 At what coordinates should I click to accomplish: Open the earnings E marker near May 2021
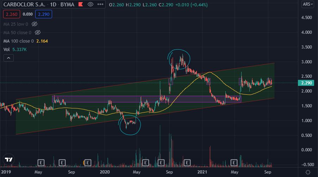pyautogui.click(x=234, y=163)
